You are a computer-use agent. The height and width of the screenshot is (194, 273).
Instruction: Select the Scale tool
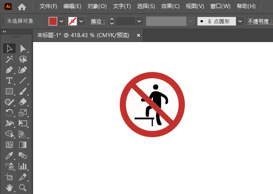(23, 113)
